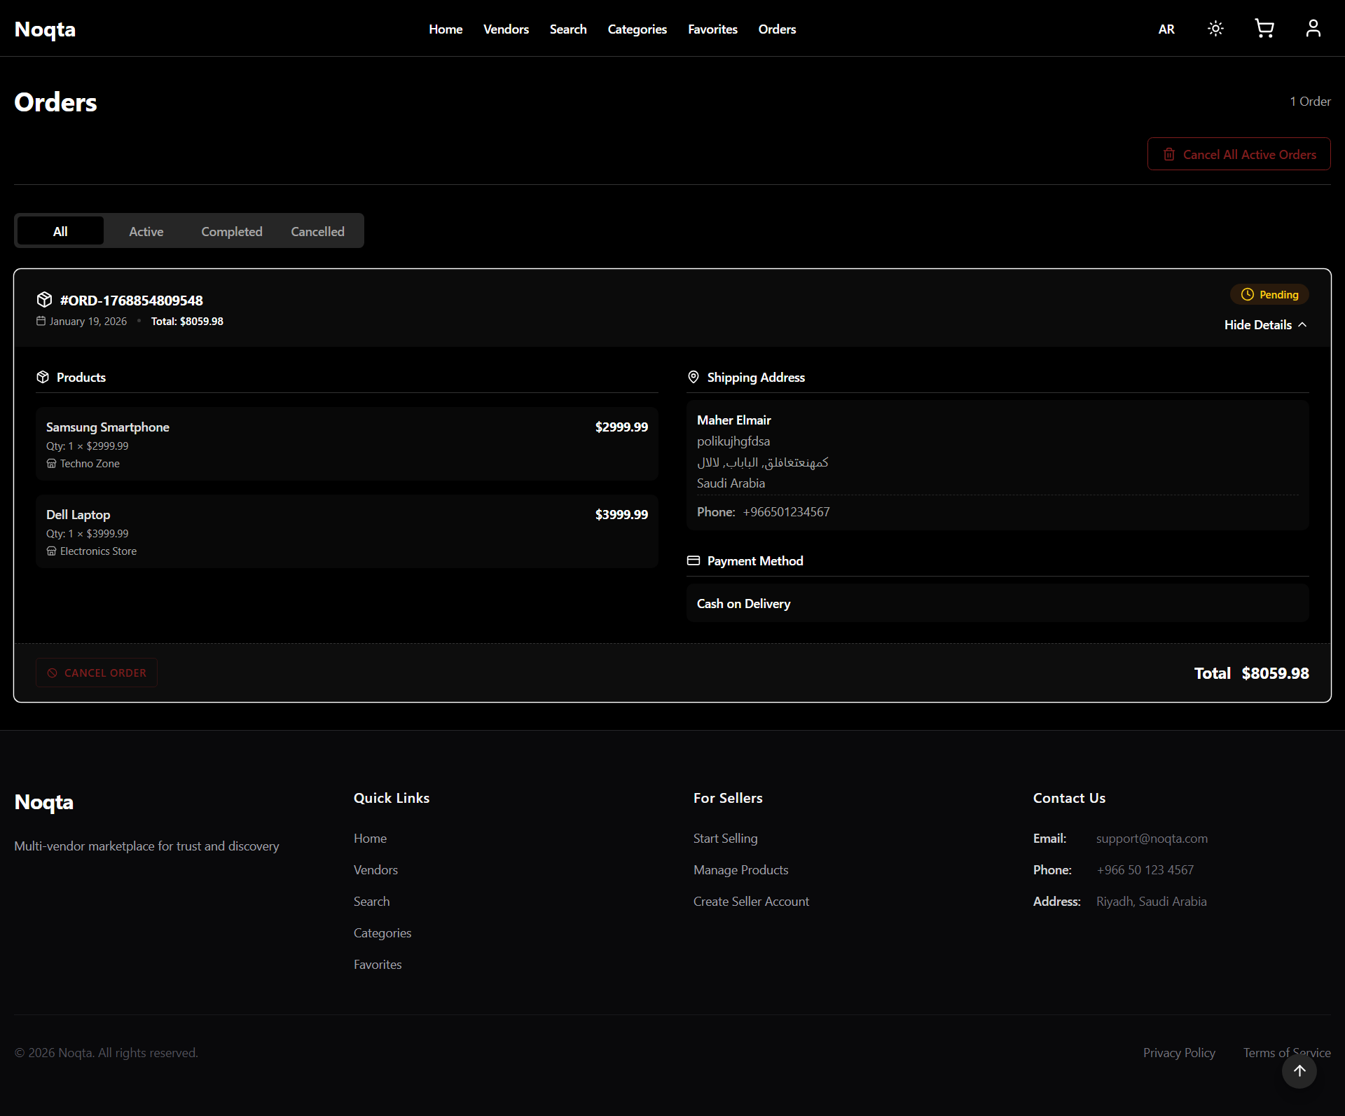Click the Shipping Address pin icon
Viewport: 1345px width, 1116px height.
pyautogui.click(x=694, y=377)
